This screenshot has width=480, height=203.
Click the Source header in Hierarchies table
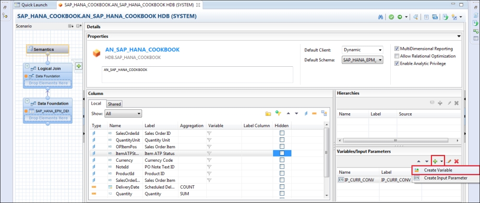click(406, 114)
